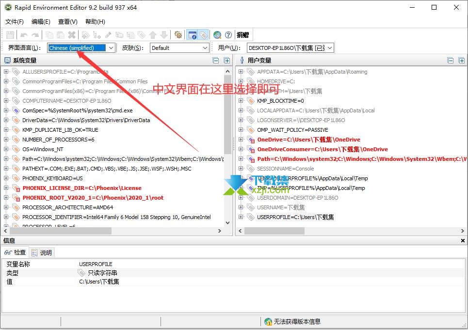Click the Edit pencil icon
The image size is (468, 330).
[x=108, y=35]
